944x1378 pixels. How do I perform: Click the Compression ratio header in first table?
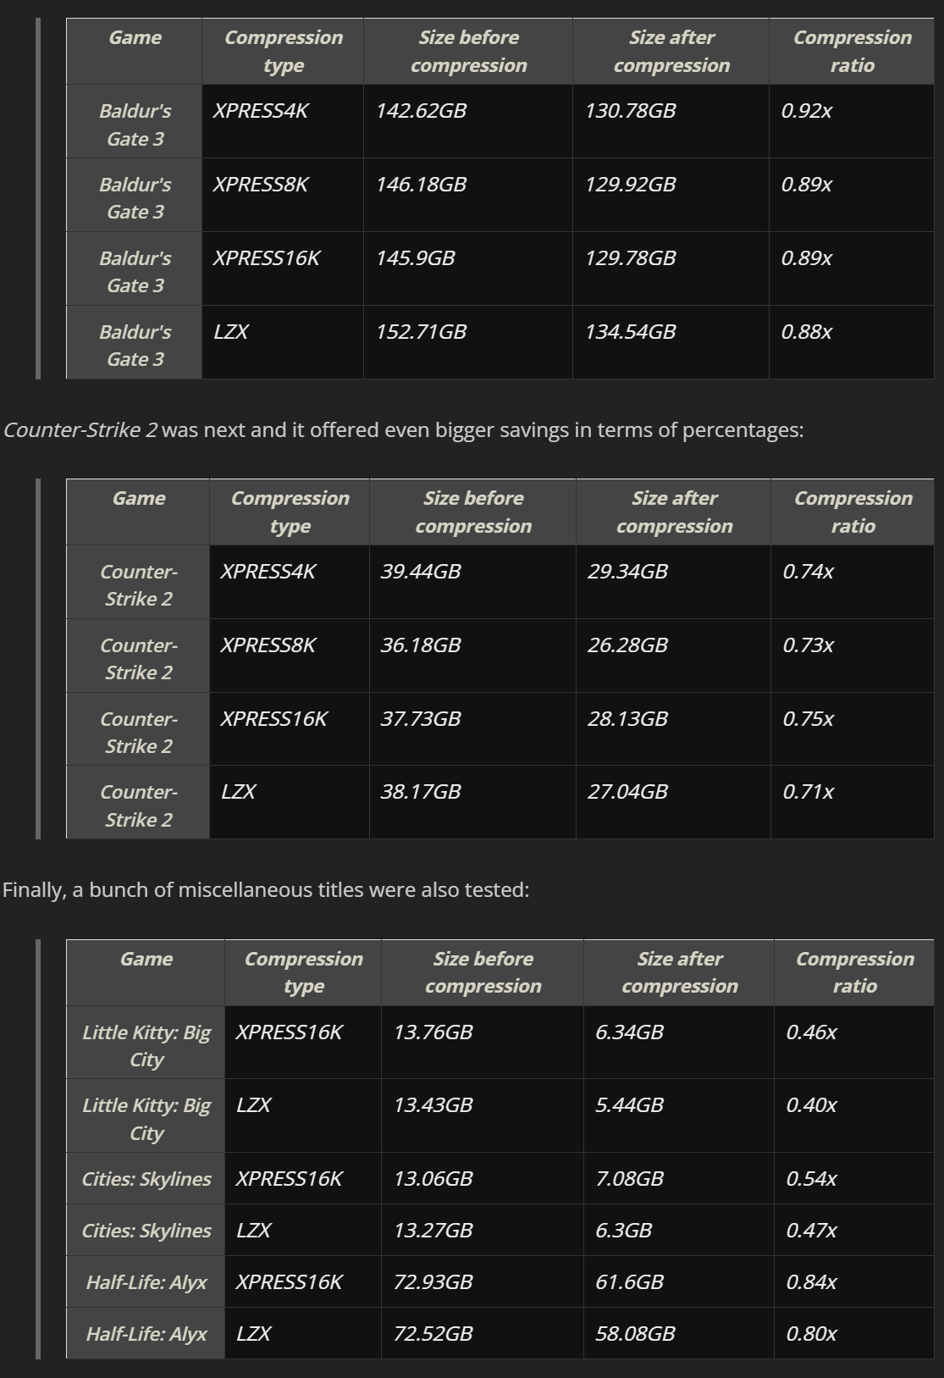[x=852, y=51]
